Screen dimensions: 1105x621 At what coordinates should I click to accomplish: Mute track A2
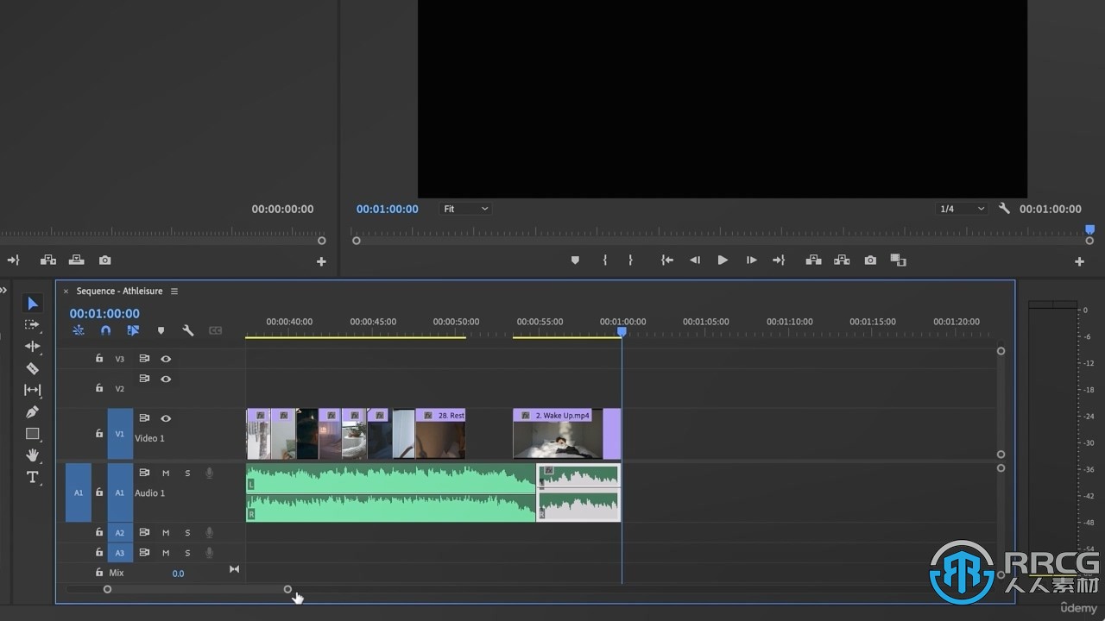166,533
